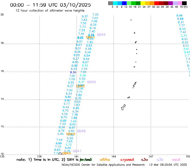Image resolution: width=190 pixels, height=167 pixels.
Task: Select the 7.43 wave height value
Action: (69, 141)
